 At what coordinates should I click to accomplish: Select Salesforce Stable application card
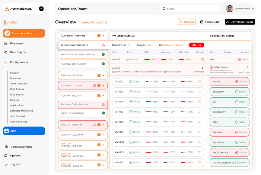click(229, 92)
